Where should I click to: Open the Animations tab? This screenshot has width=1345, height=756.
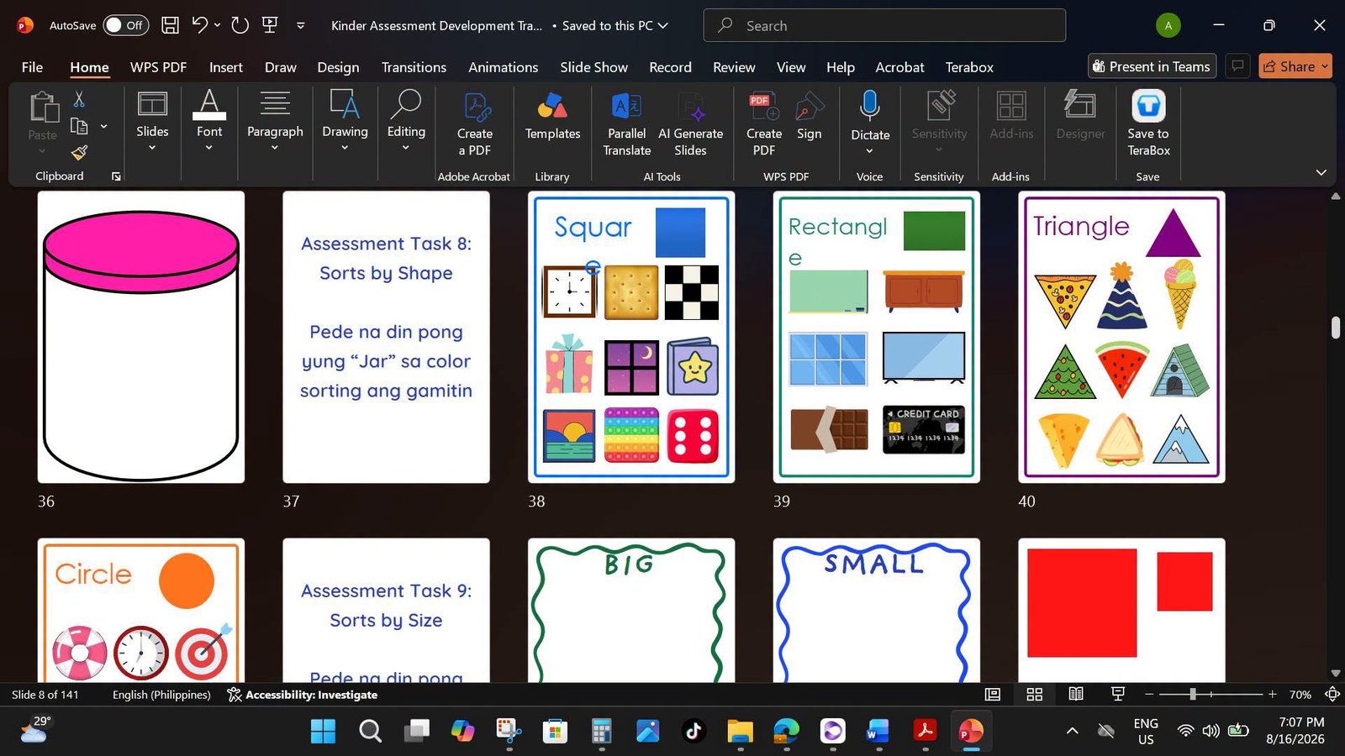click(x=503, y=67)
